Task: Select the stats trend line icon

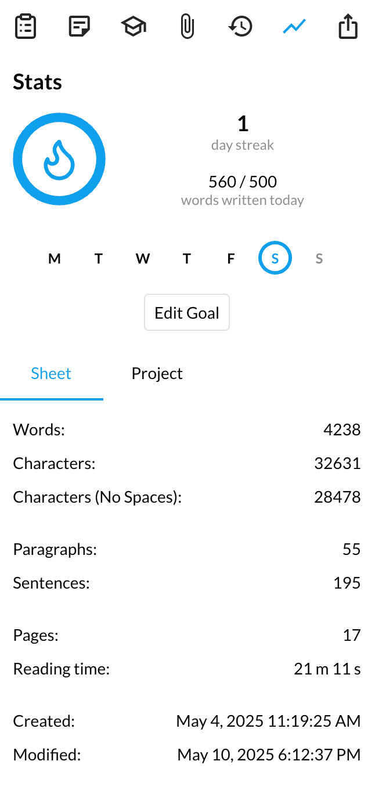Action: coord(294,27)
